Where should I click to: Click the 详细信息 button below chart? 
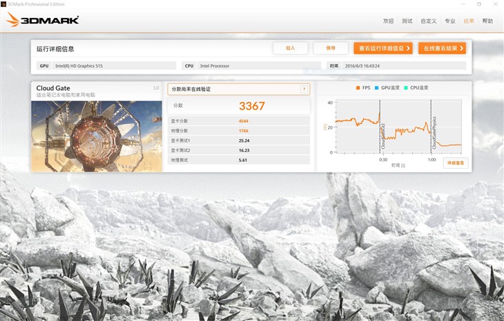pyautogui.click(x=456, y=163)
